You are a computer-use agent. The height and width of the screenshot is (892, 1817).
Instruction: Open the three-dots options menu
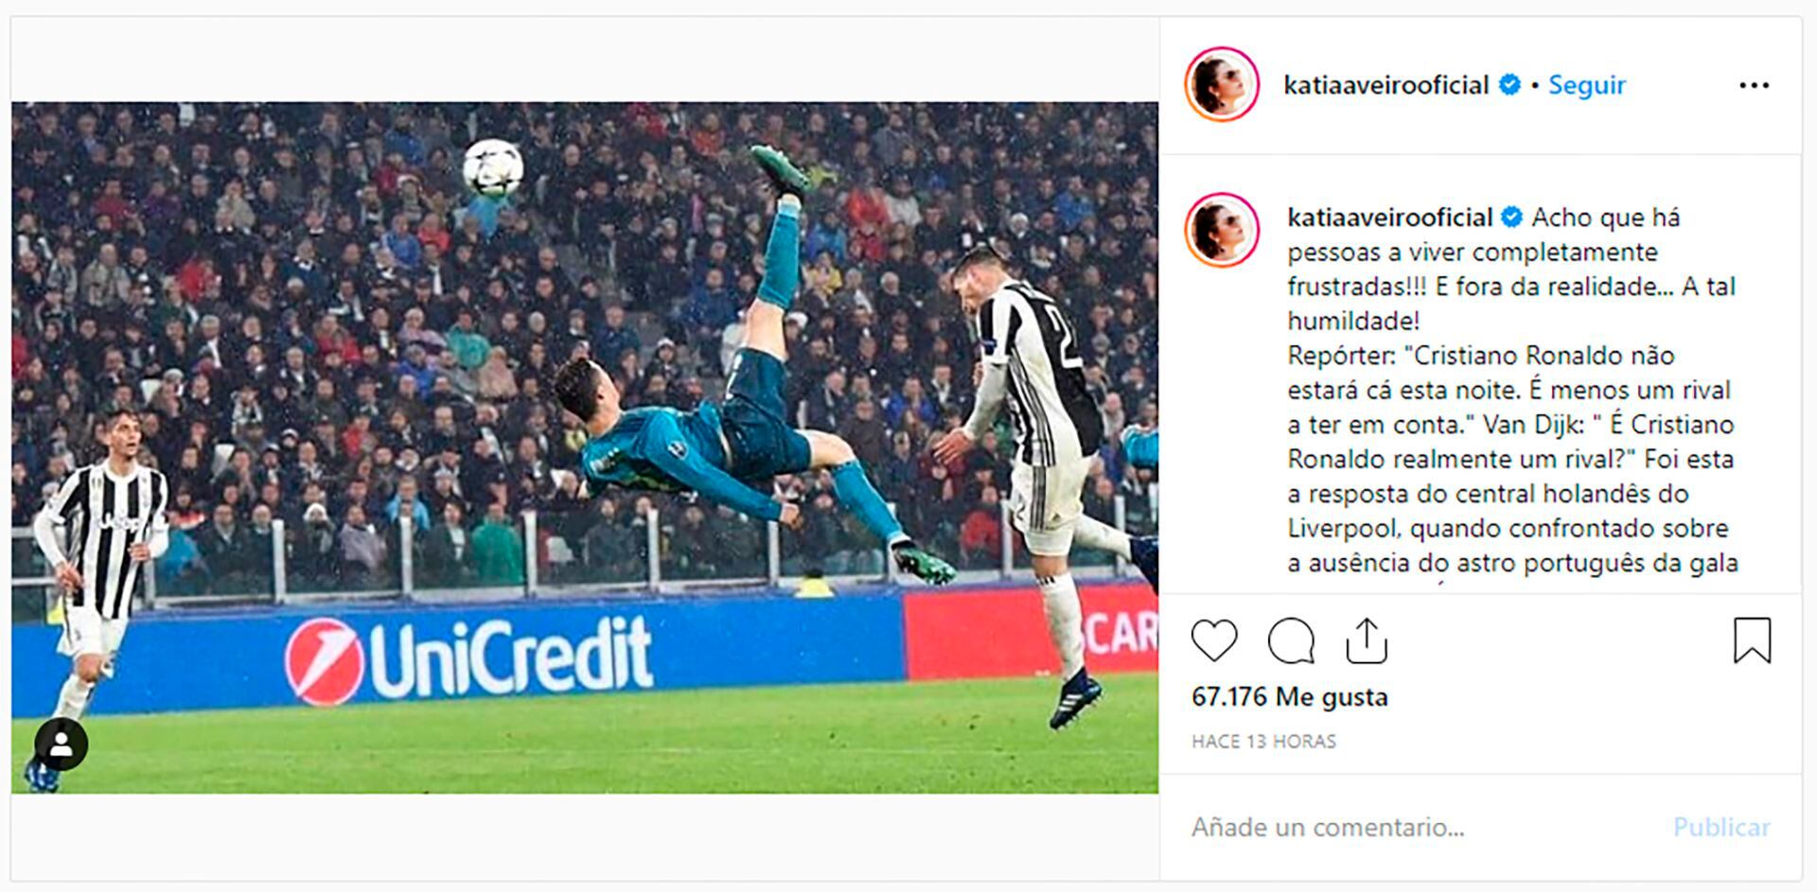tap(1754, 85)
